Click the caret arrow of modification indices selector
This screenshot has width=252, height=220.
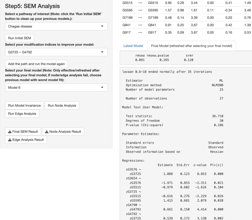(102, 52)
